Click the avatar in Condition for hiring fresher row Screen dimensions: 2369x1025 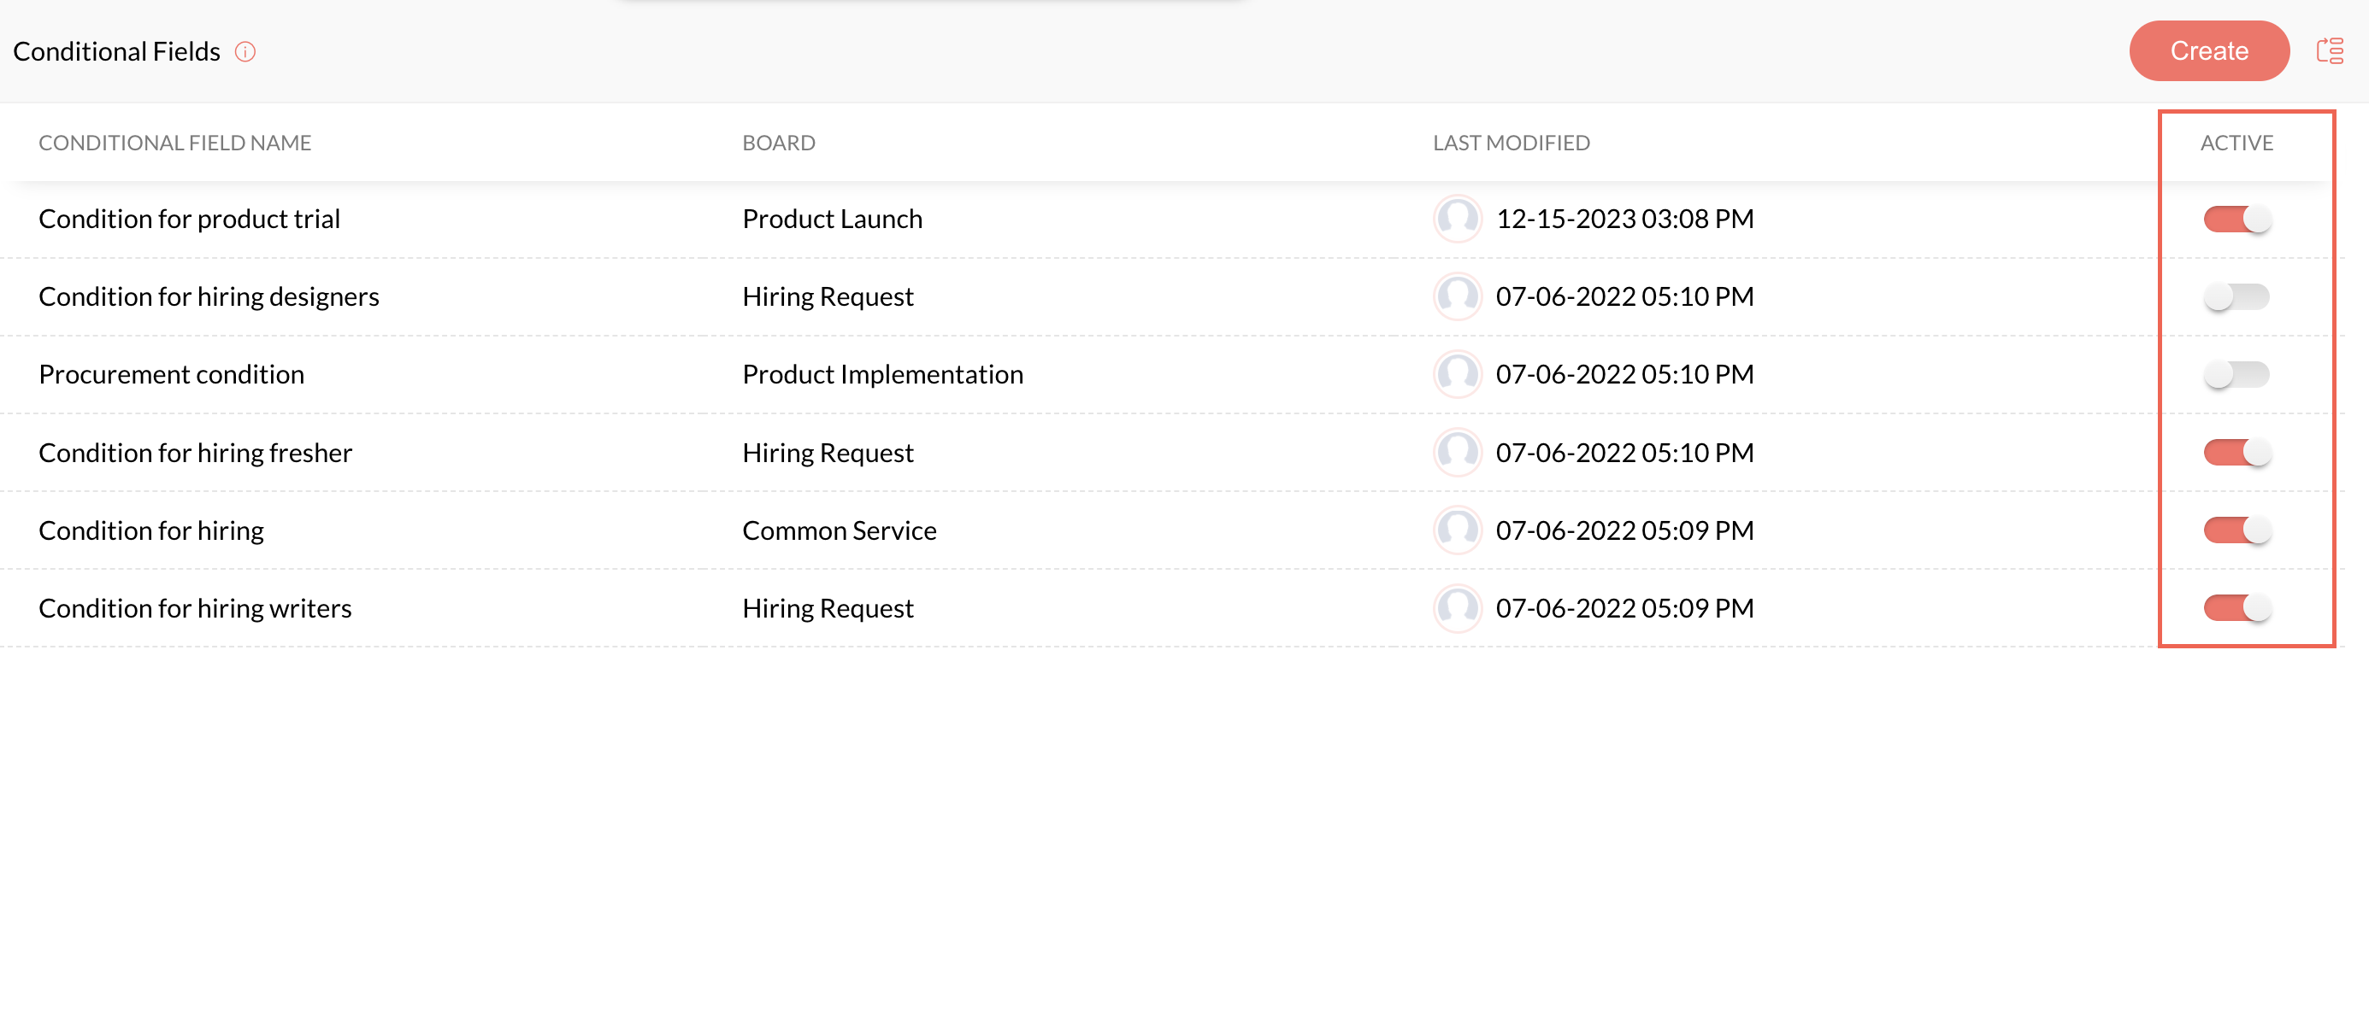tap(1457, 452)
